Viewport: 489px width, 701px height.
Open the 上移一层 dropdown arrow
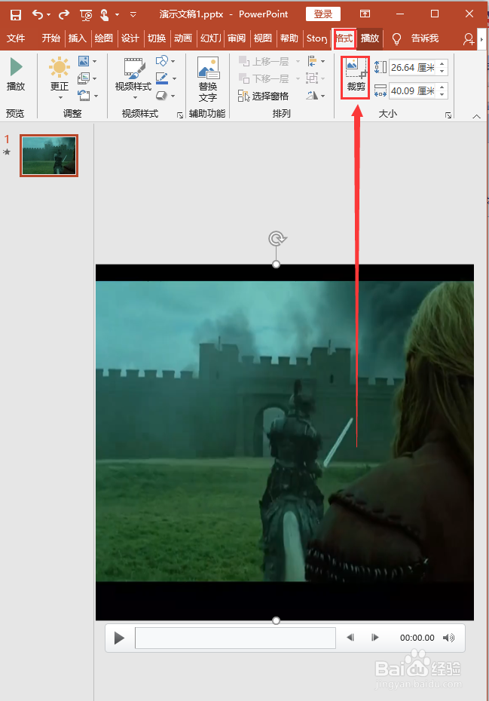coord(298,61)
